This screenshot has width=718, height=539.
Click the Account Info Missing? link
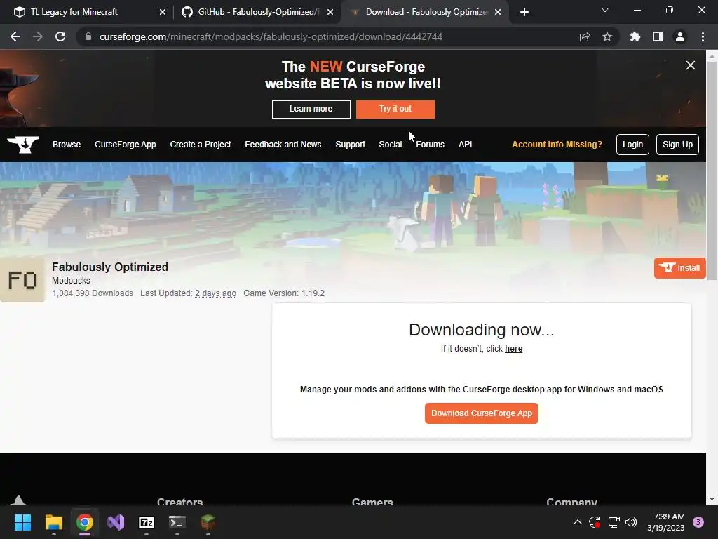click(x=557, y=145)
